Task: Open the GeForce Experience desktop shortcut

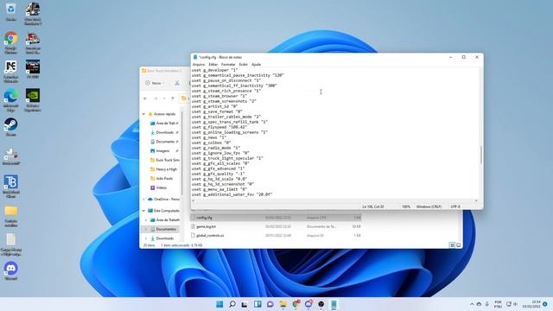Action: tap(33, 100)
